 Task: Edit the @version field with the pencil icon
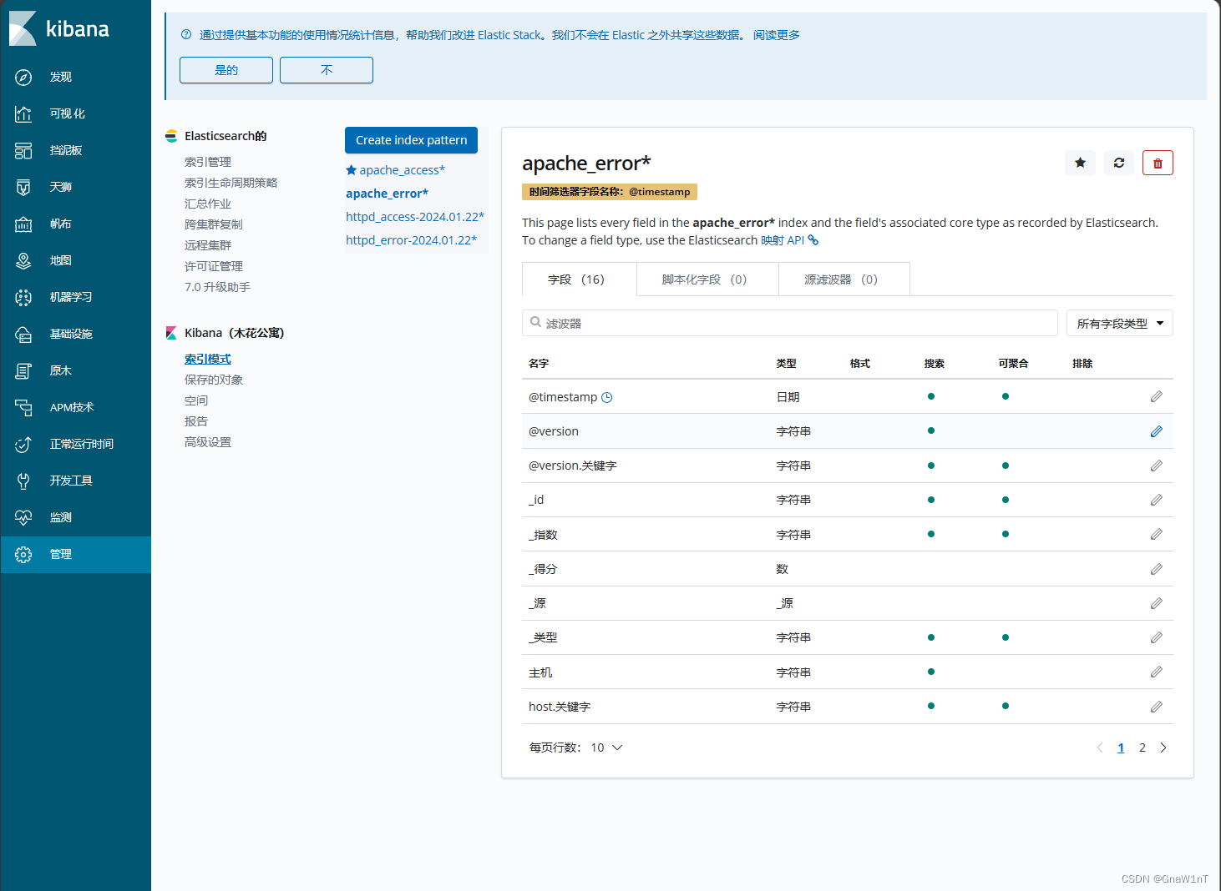point(1157,431)
